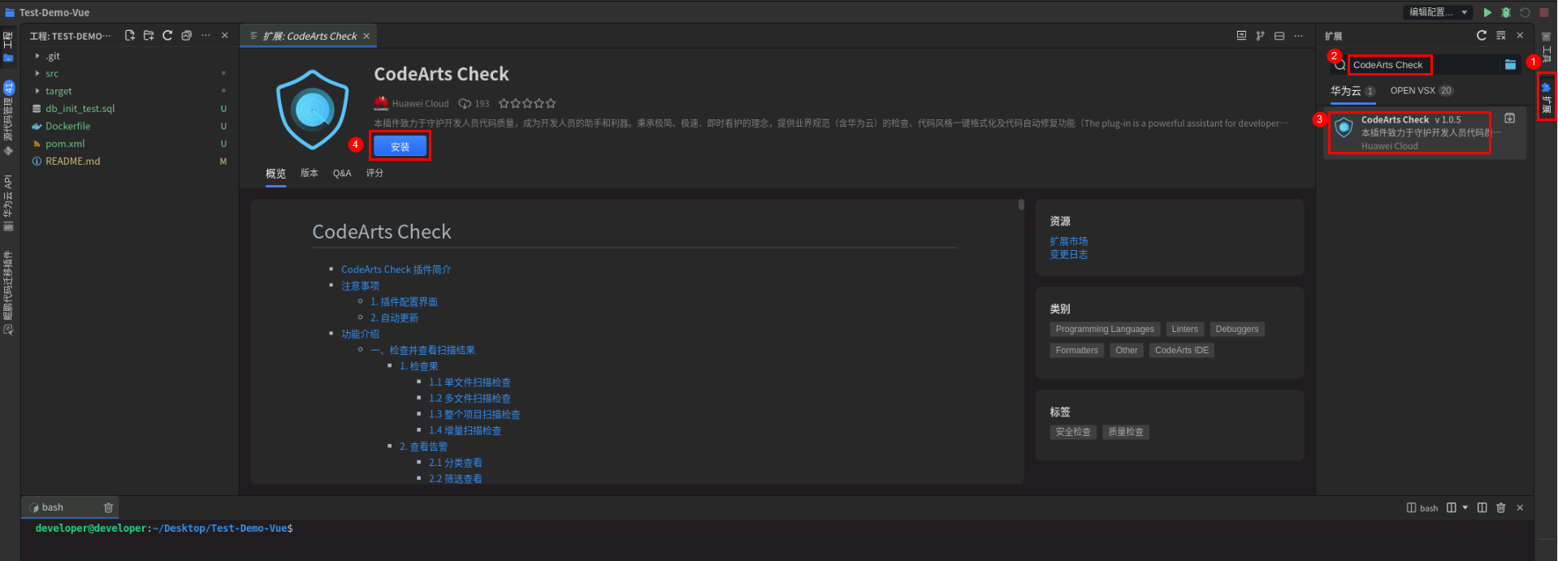1558x561 pixels.
Task: Select the Formatters category tag
Action: click(x=1076, y=350)
